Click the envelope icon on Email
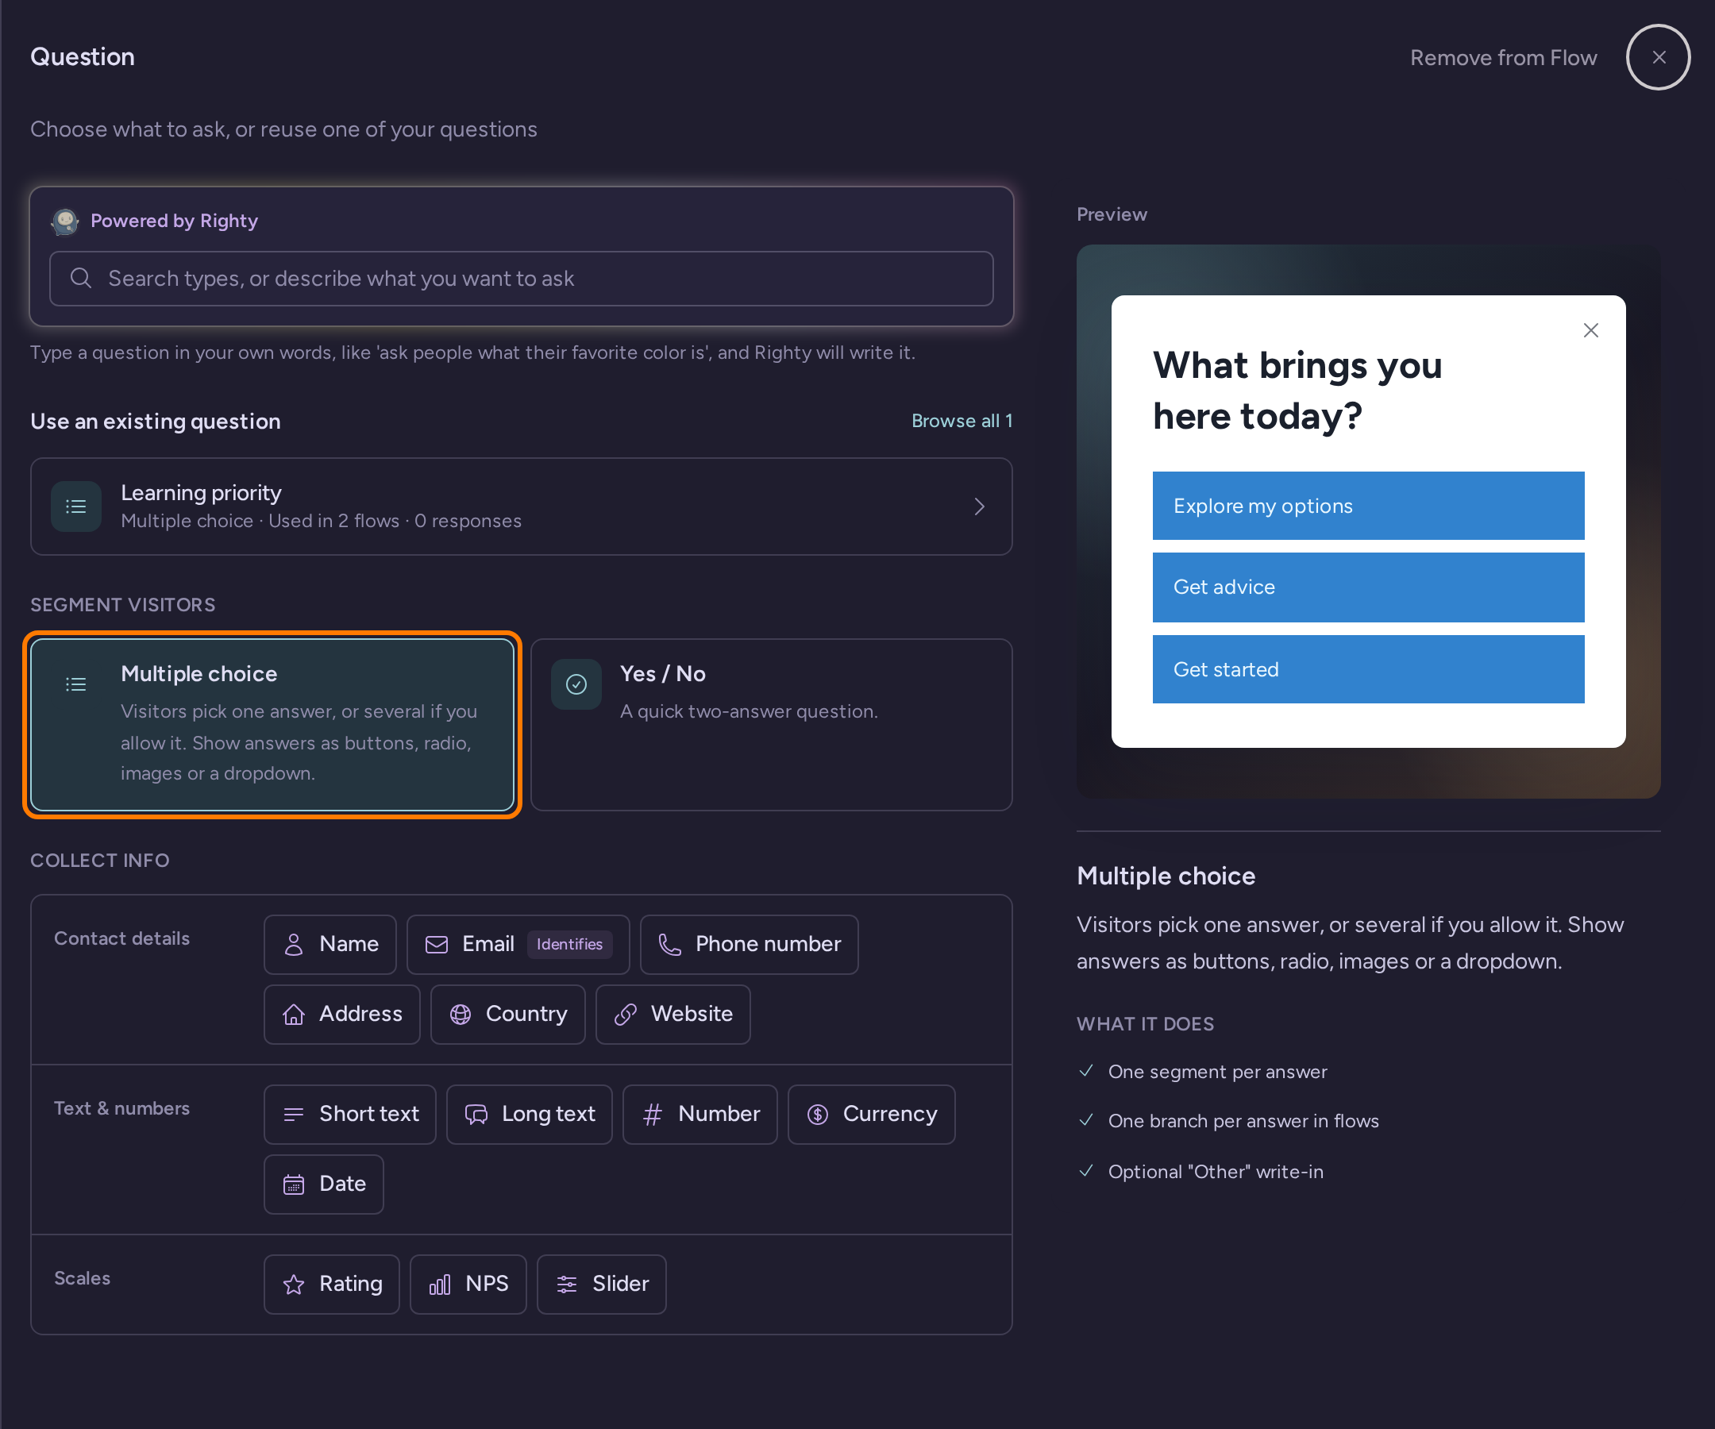The height and width of the screenshot is (1429, 1715). [x=437, y=945]
